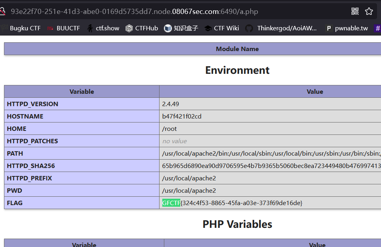Select the HTTPD_VERSION variable cell
Screen dimensions: 381x247
tap(82, 104)
